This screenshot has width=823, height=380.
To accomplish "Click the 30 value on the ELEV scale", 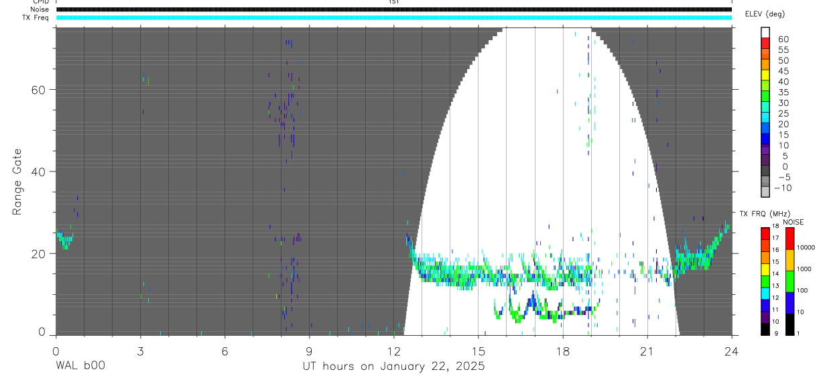I will coord(783,103).
